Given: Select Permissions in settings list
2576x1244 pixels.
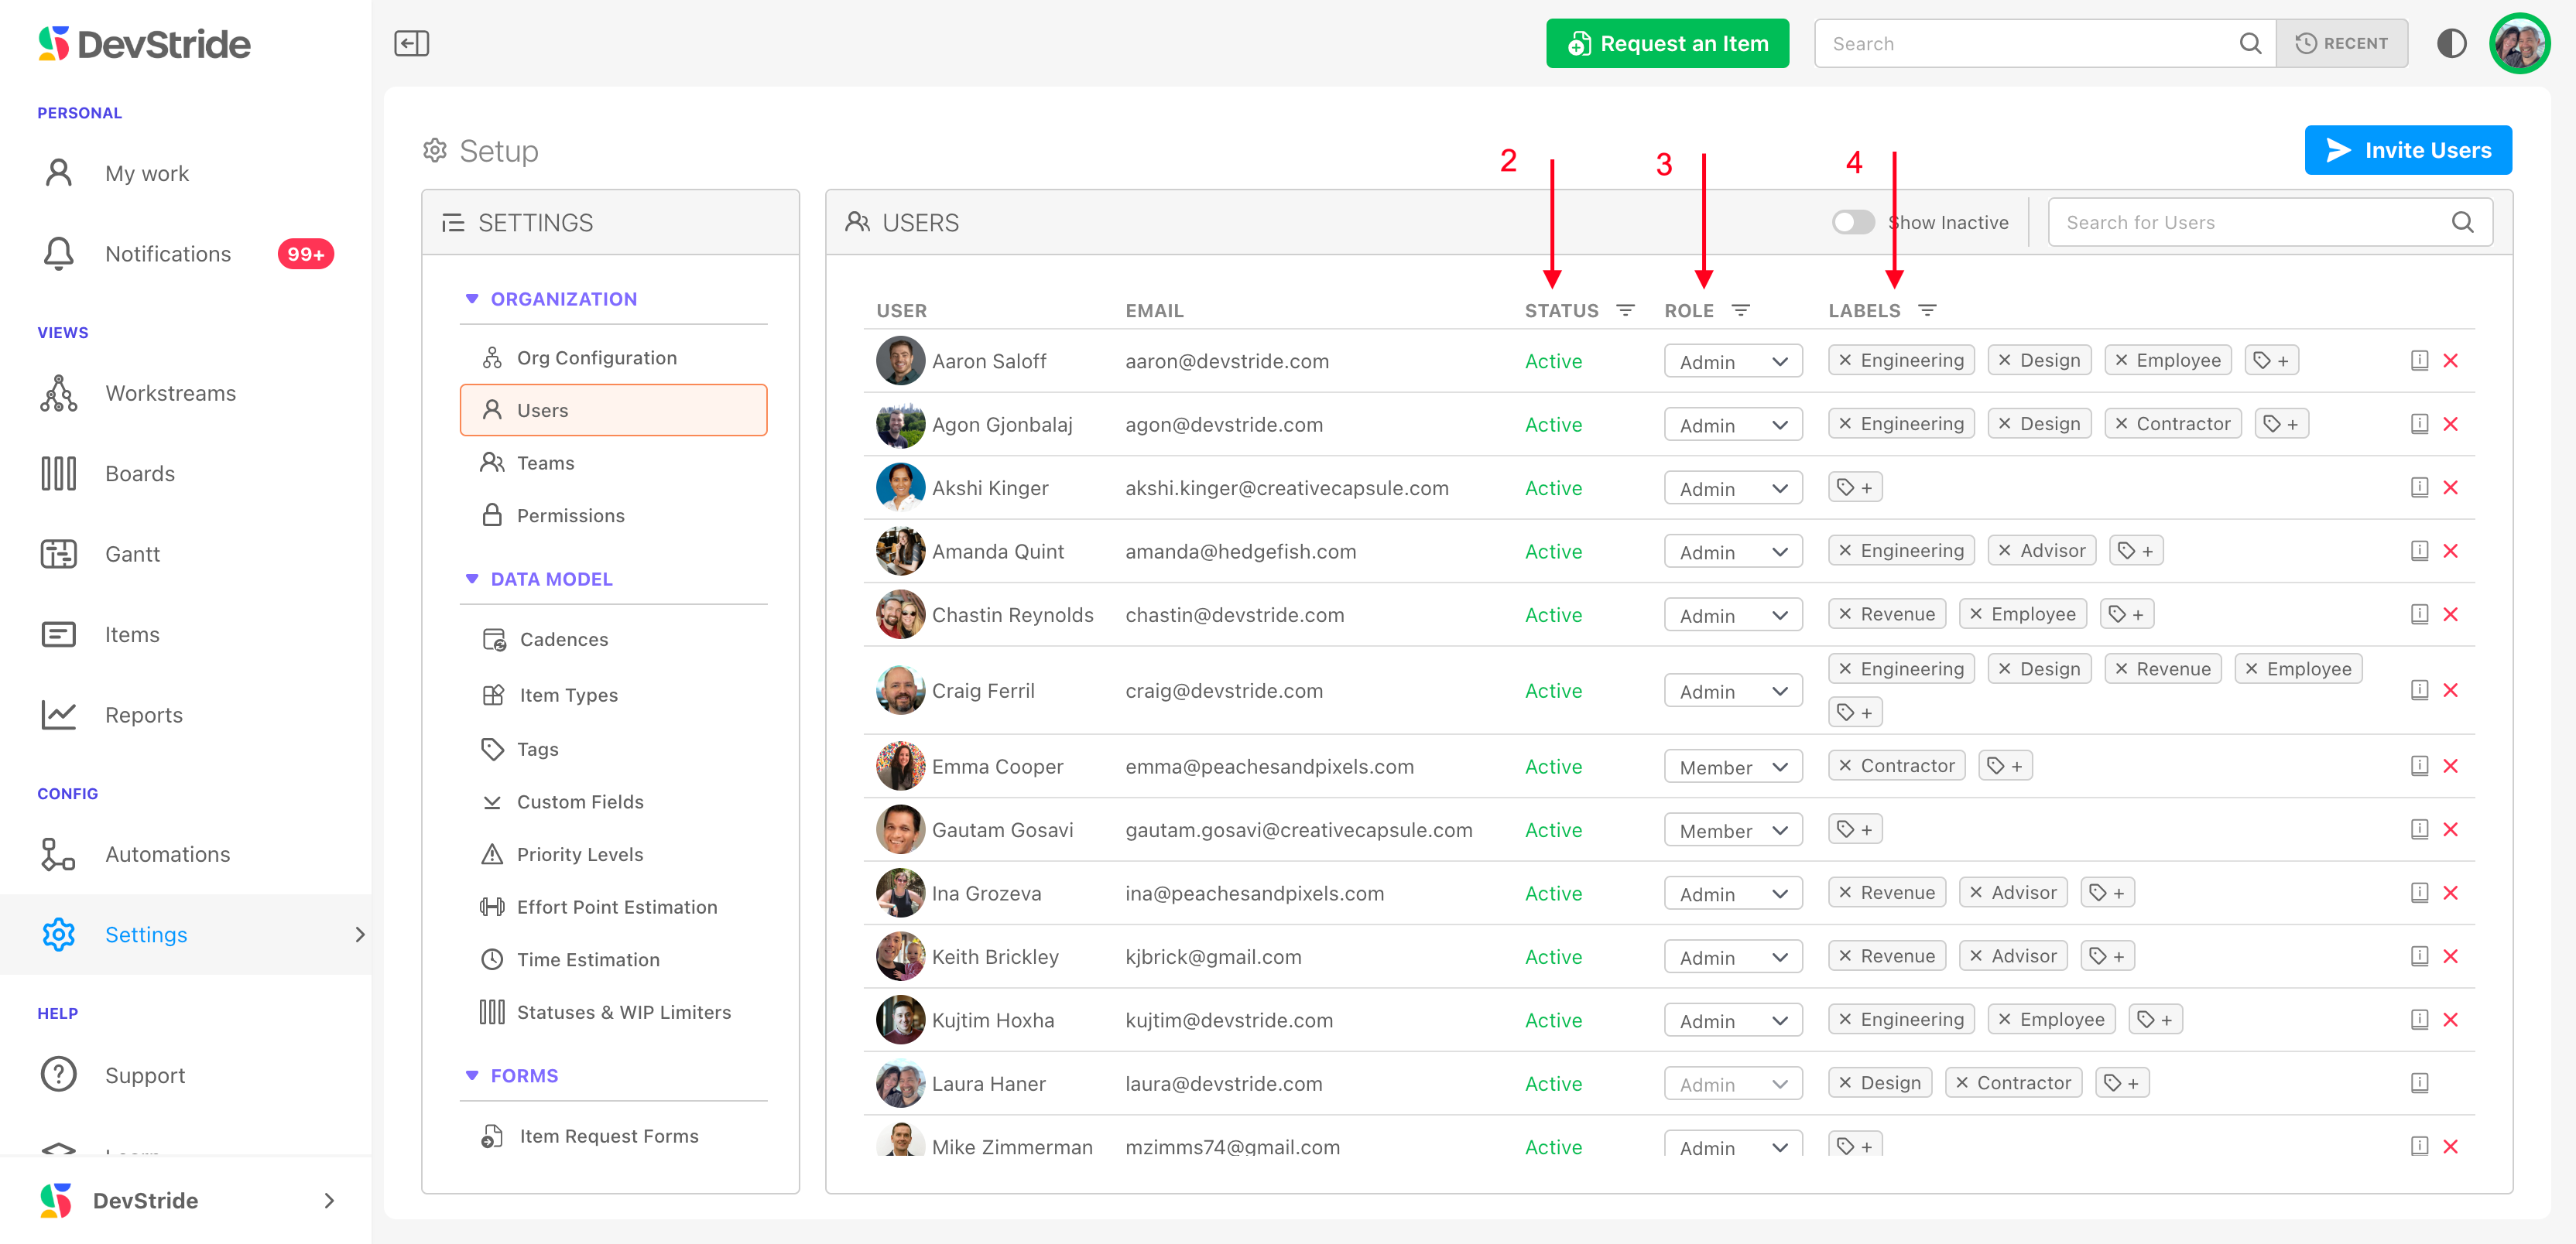Looking at the screenshot, I should pyautogui.click(x=570, y=515).
